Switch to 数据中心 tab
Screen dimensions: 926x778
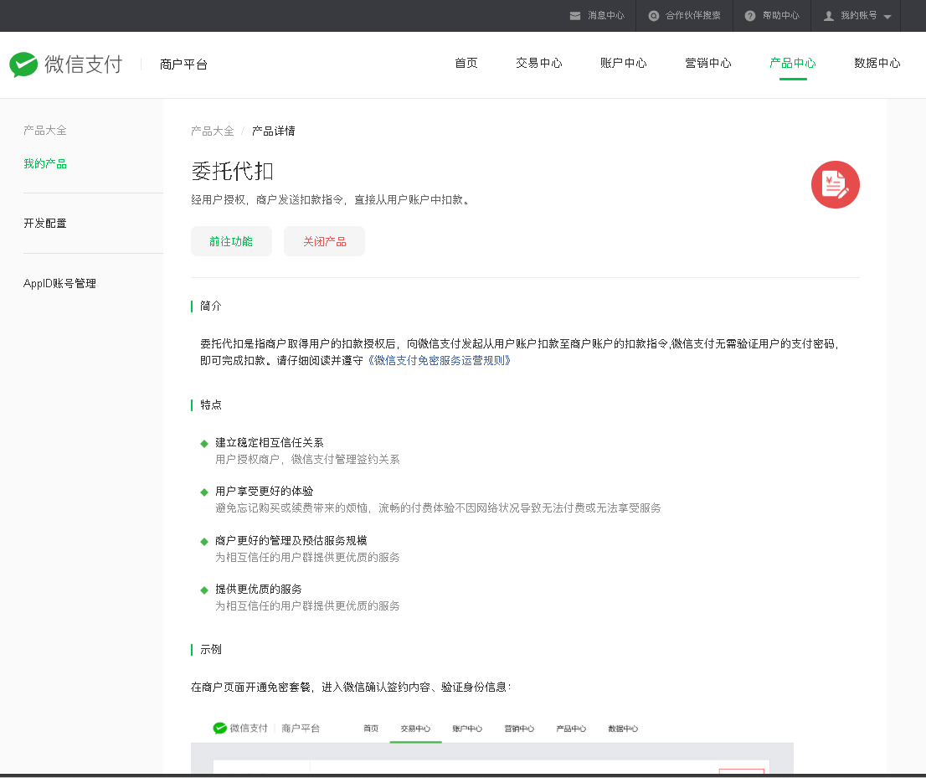click(877, 63)
